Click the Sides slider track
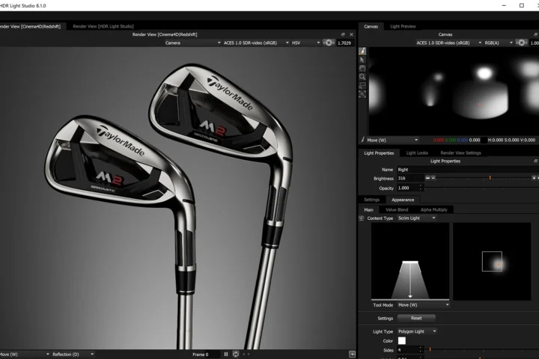Viewport: 539px width, 359px height. [483, 350]
